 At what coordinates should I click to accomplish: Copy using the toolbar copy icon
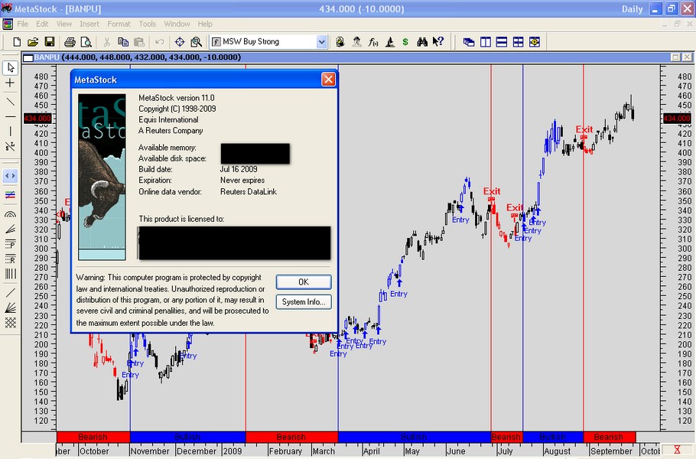(123, 42)
